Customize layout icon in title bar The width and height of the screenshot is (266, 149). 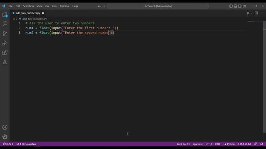244,6
